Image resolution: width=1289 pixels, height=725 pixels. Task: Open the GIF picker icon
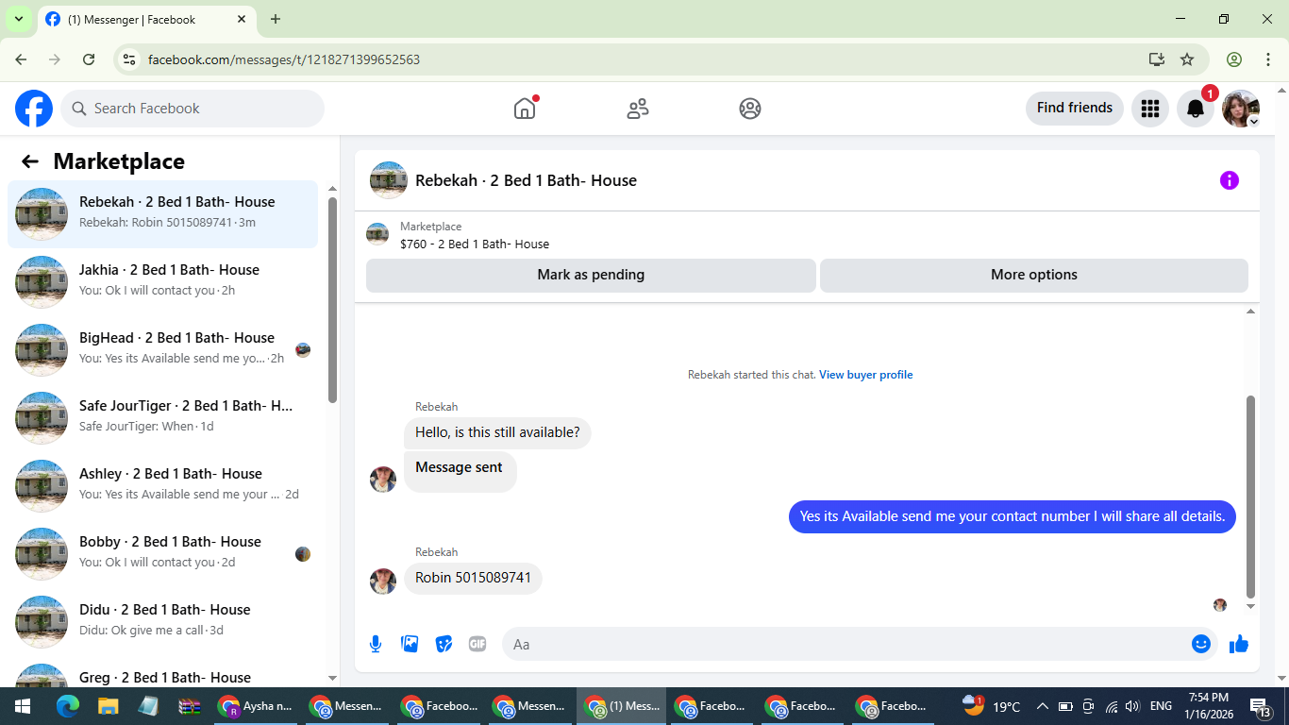point(477,644)
